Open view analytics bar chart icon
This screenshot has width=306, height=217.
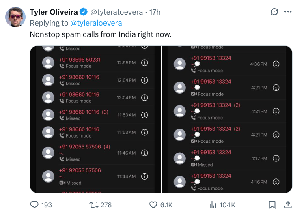[213, 205]
